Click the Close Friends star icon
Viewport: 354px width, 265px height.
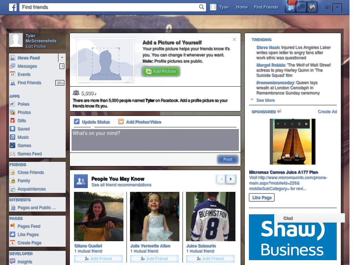click(12, 173)
